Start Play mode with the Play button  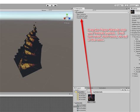[x=48, y=6]
